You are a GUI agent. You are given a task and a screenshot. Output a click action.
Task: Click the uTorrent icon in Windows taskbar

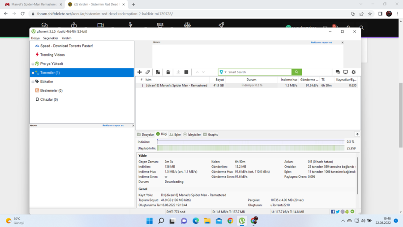pos(242,221)
